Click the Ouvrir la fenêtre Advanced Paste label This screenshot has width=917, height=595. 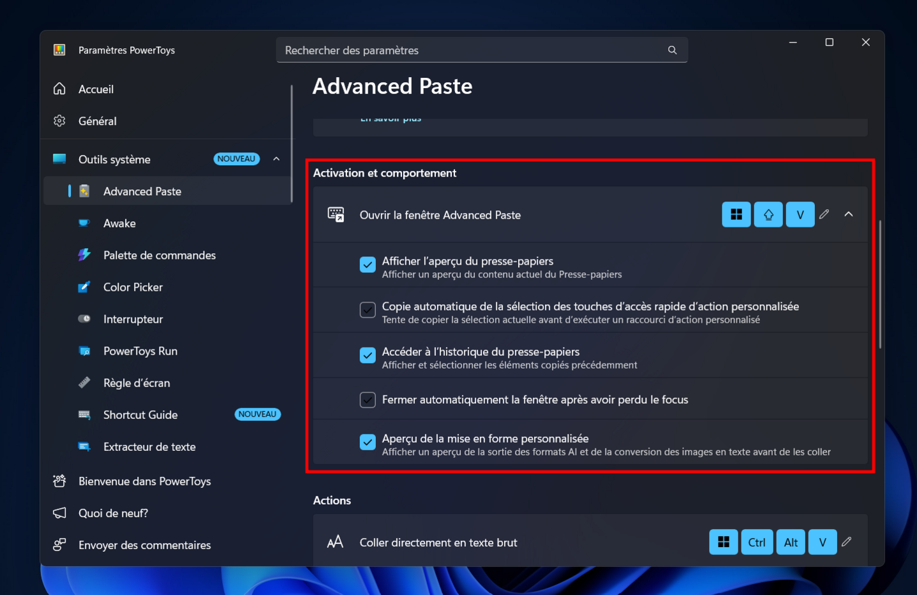(x=440, y=215)
